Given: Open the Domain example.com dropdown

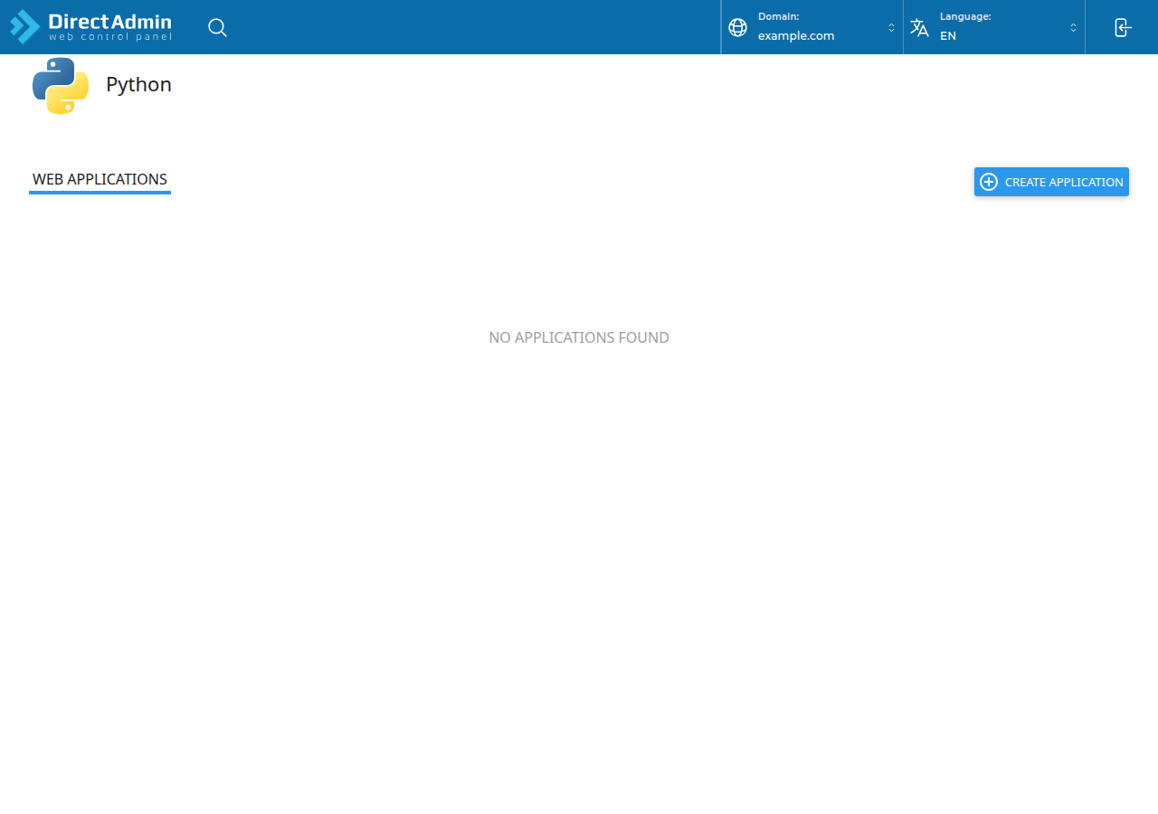Looking at the screenshot, I should coord(812,27).
